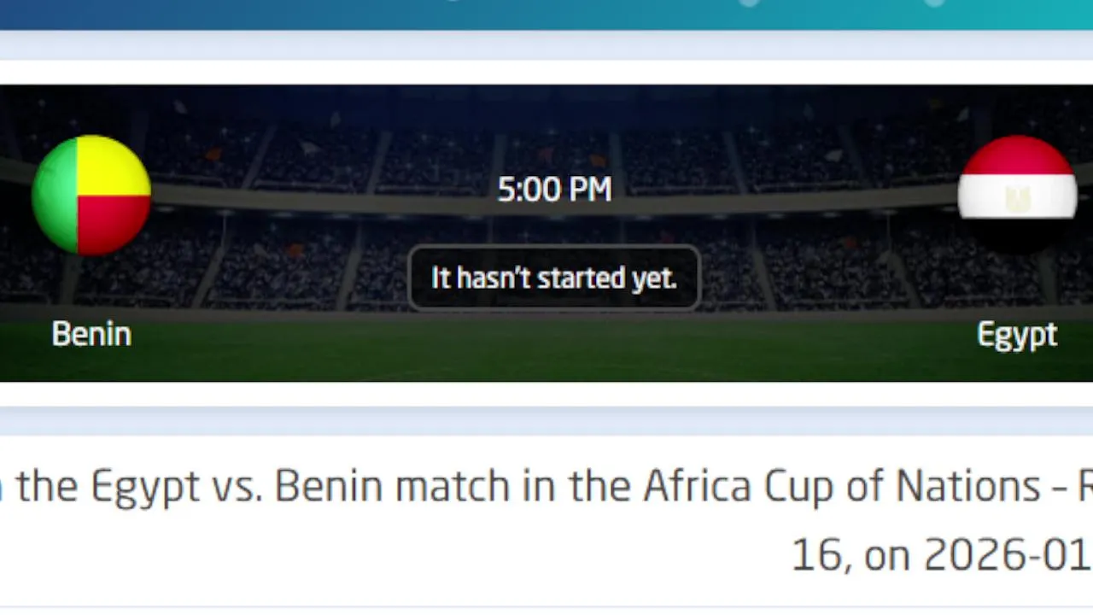Click the Egypt team flag icon
The width and height of the screenshot is (1093, 615).
1017,195
